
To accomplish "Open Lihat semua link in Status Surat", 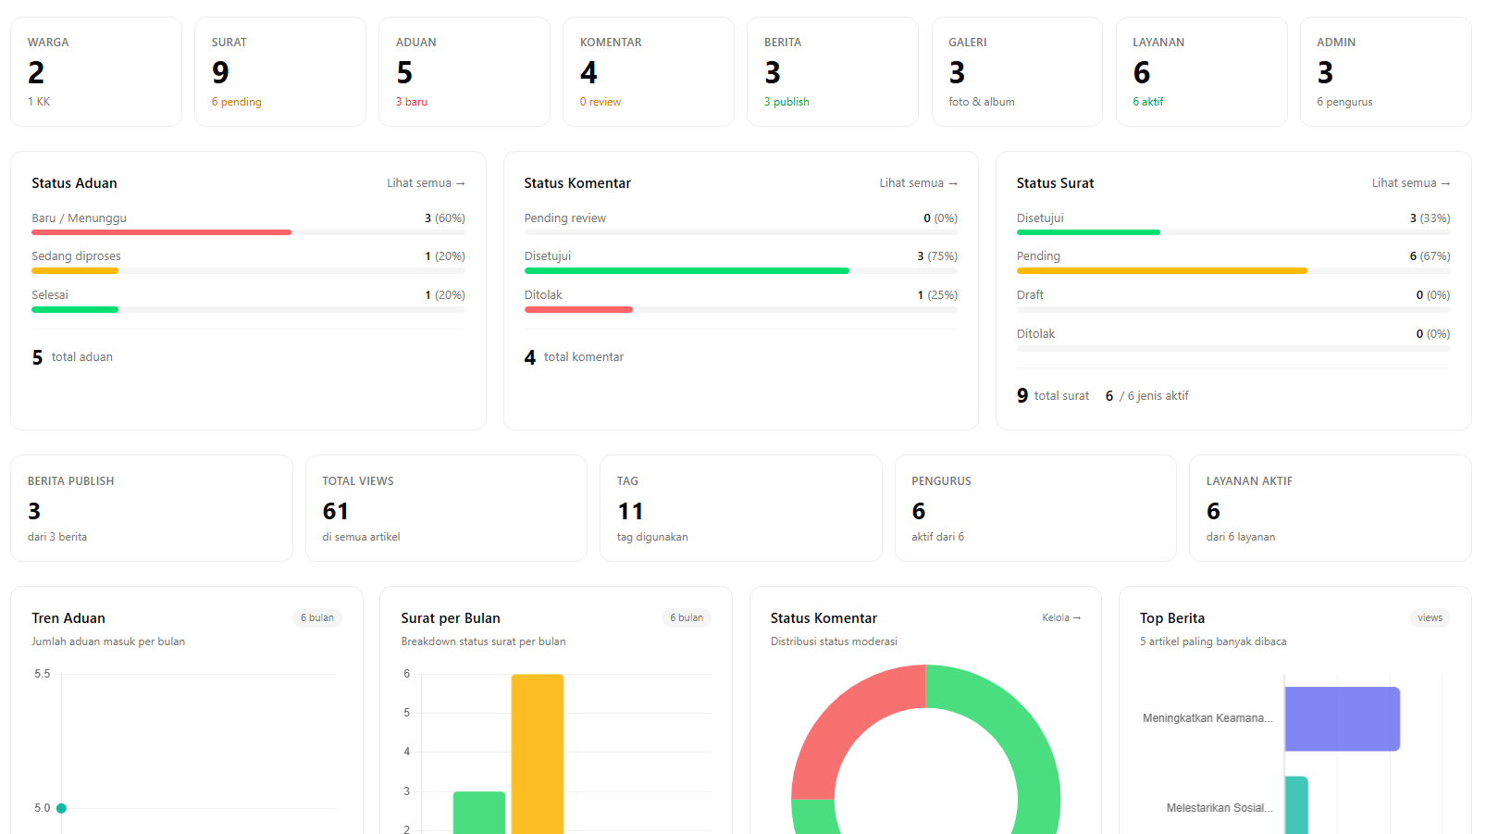I will (1410, 183).
